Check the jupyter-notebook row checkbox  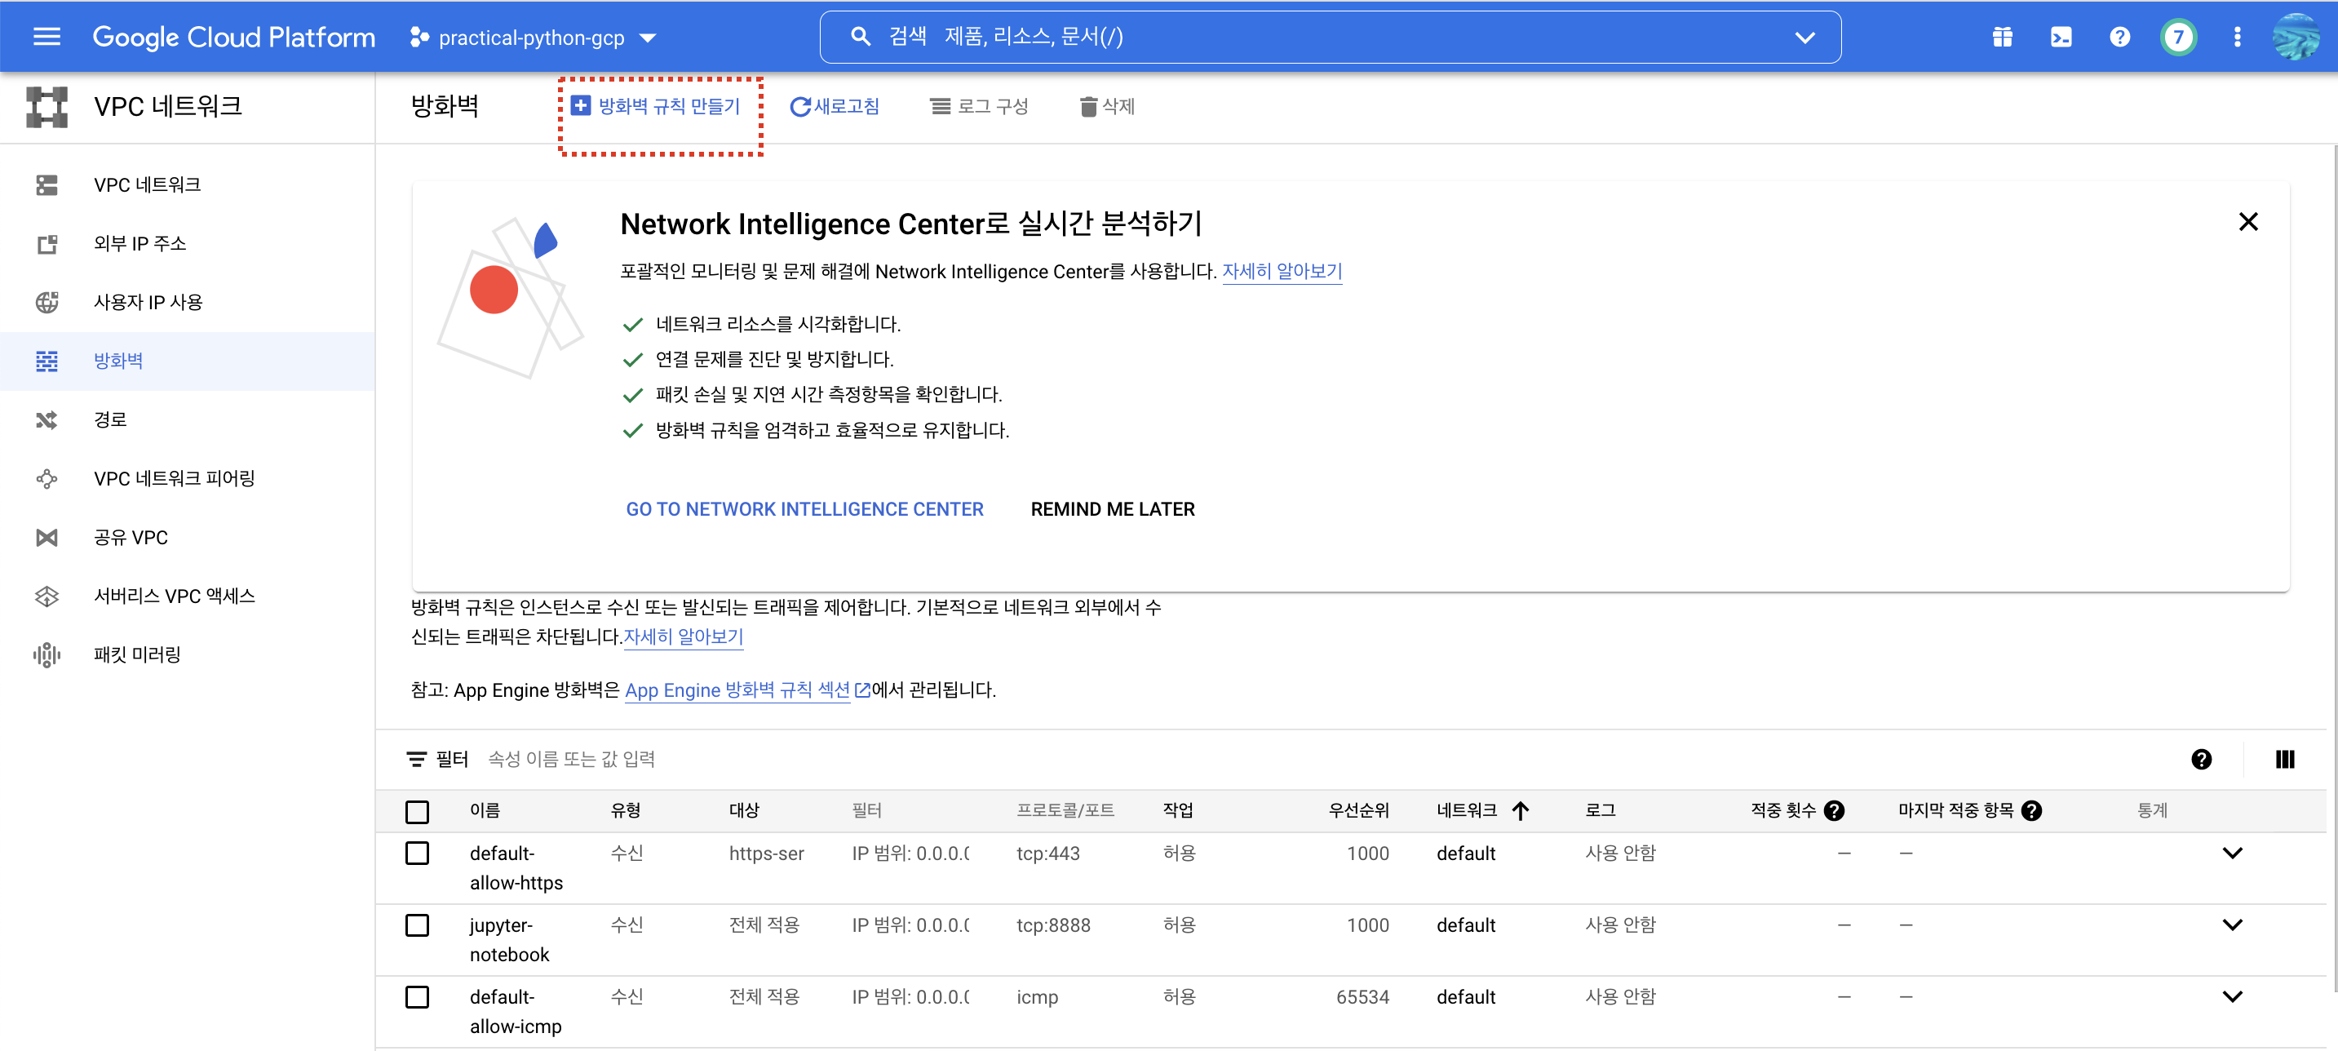(417, 925)
